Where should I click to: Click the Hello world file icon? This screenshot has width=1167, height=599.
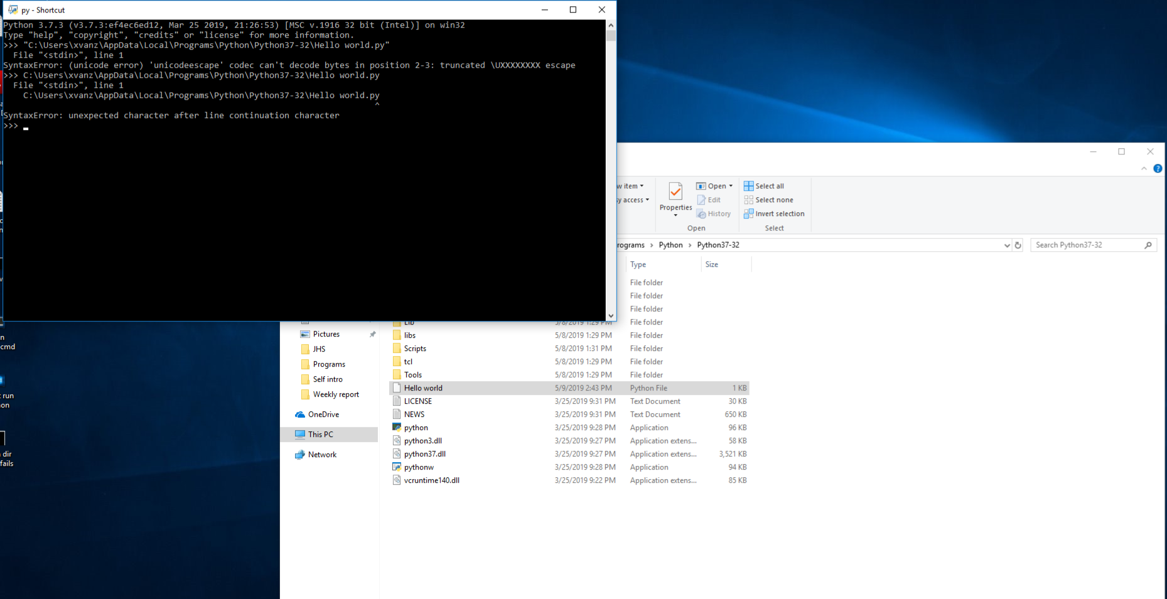[x=397, y=388]
